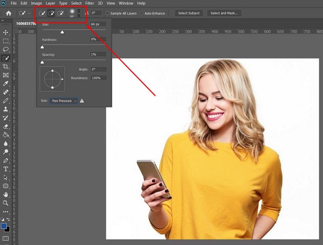Click the Home icon in options bar

click(x=8, y=13)
